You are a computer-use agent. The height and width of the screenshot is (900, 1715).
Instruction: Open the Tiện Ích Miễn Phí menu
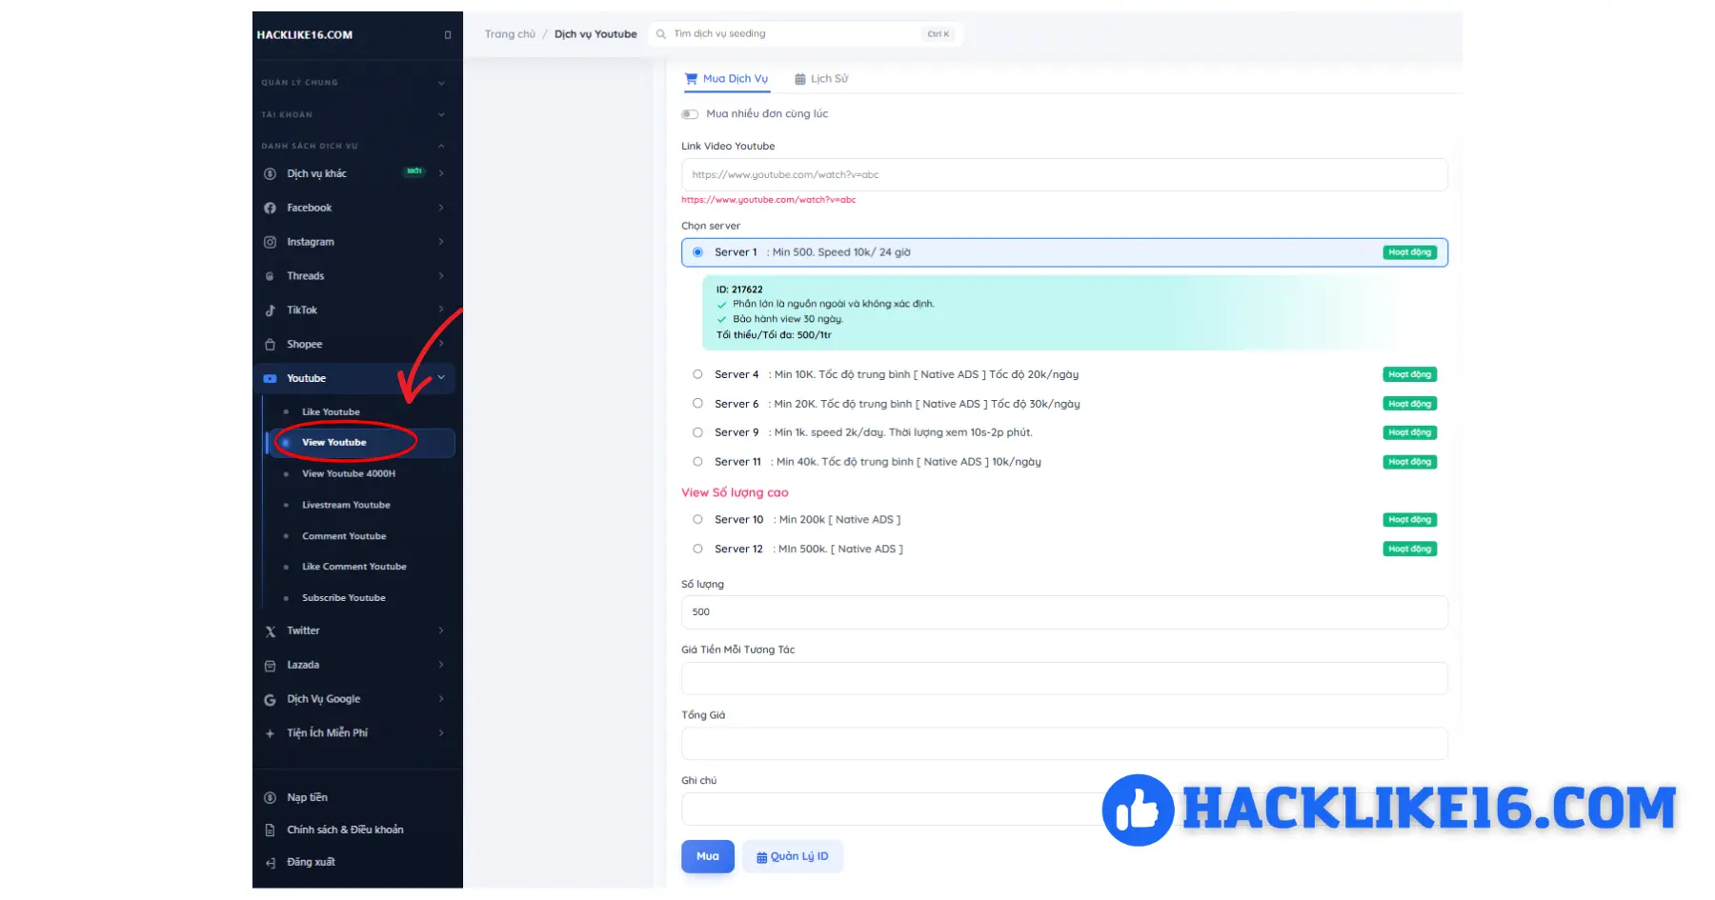pos(327,733)
